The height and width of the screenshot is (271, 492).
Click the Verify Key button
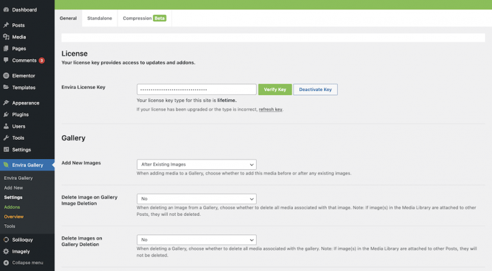275,90
